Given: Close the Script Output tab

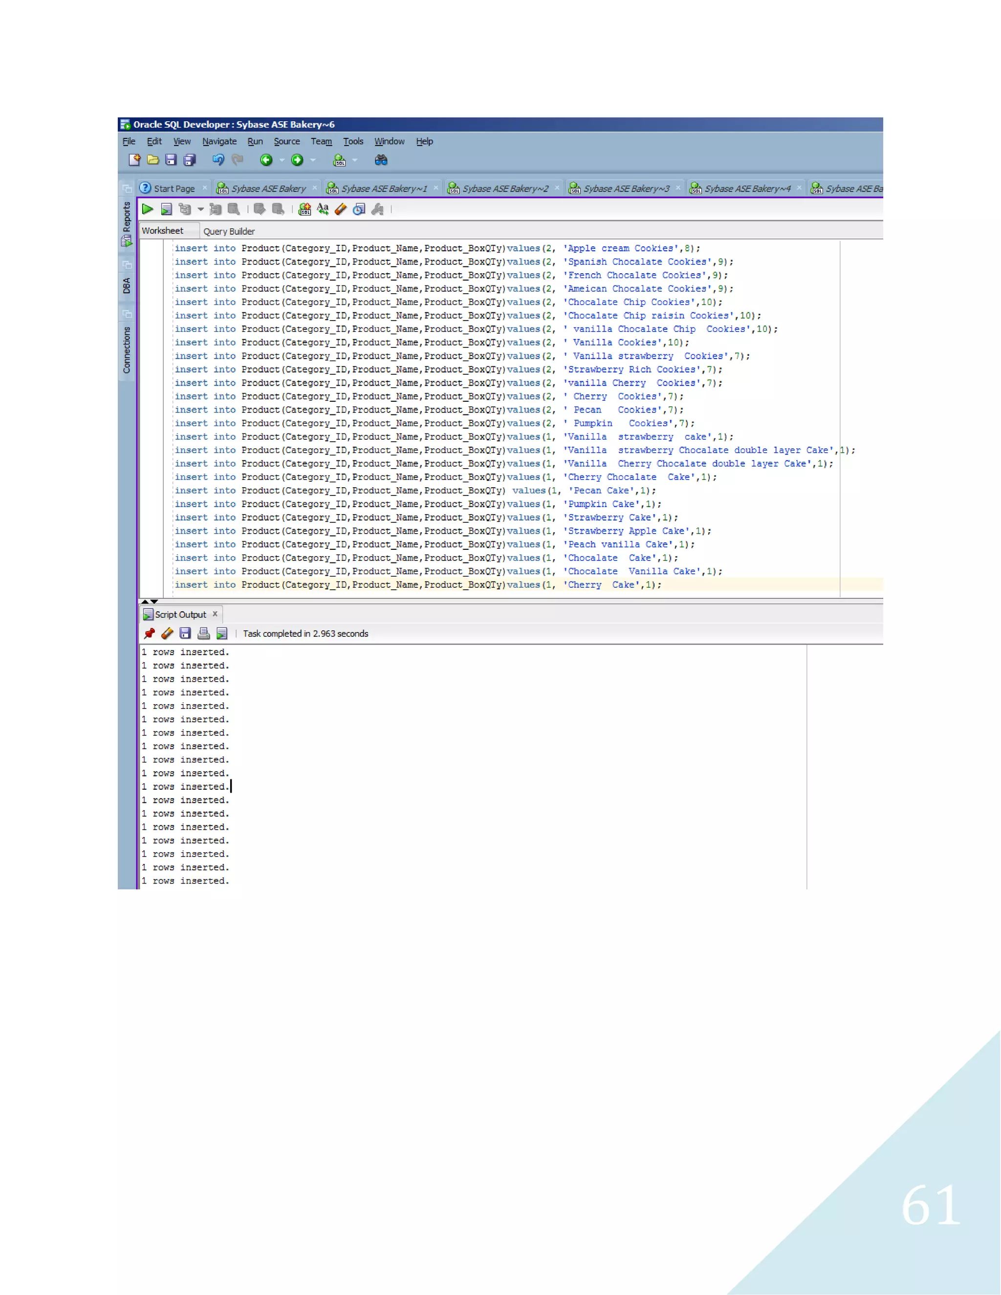Looking at the screenshot, I should 215,614.
